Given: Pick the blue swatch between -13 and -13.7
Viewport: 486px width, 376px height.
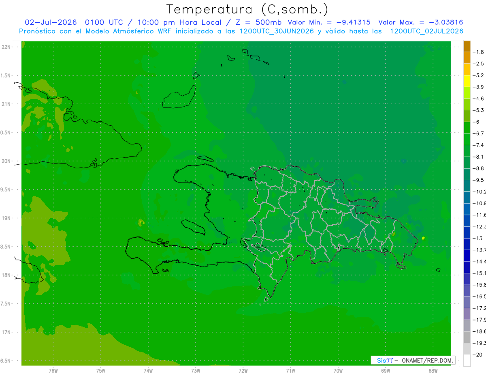Looking at the screenshot, I should (467, 244).
